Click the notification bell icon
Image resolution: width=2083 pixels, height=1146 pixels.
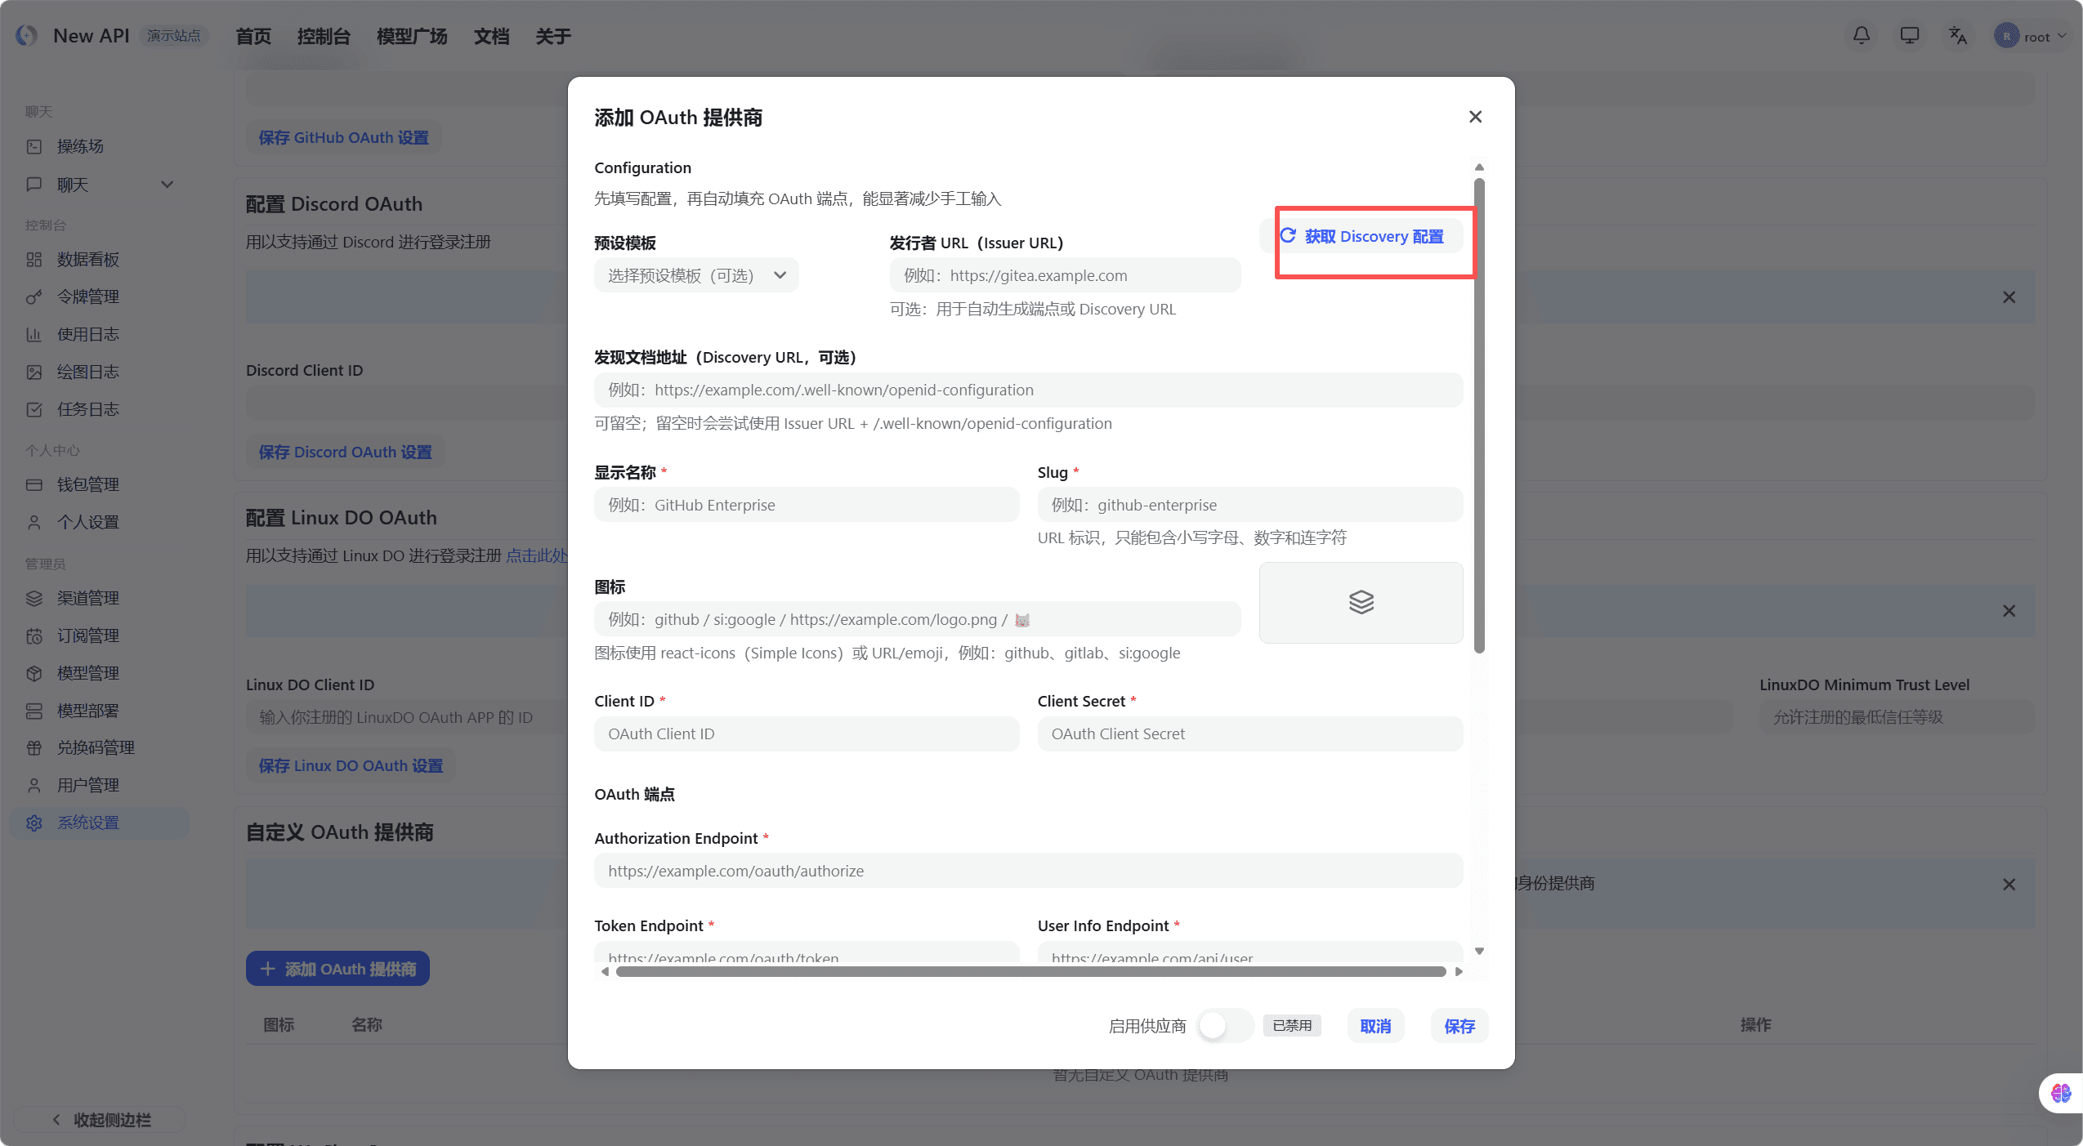coord(1861,36)
